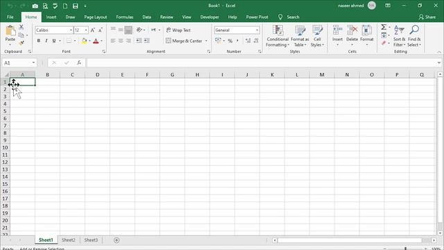The image size is (444, 250).
Task: Open the font size dropdown
Action: (x=86, y=30)
